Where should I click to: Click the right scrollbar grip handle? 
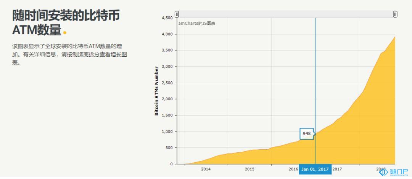click(x=395, y=14)
